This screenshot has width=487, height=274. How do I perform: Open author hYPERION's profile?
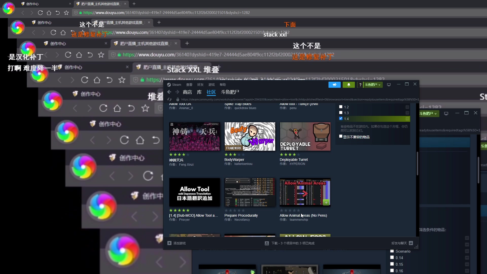[x=297, y=164]
